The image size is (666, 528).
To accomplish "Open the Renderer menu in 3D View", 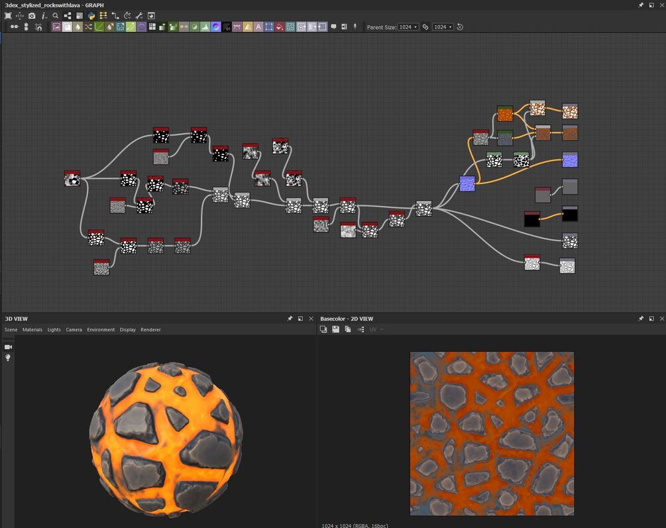I will point(151,330).
